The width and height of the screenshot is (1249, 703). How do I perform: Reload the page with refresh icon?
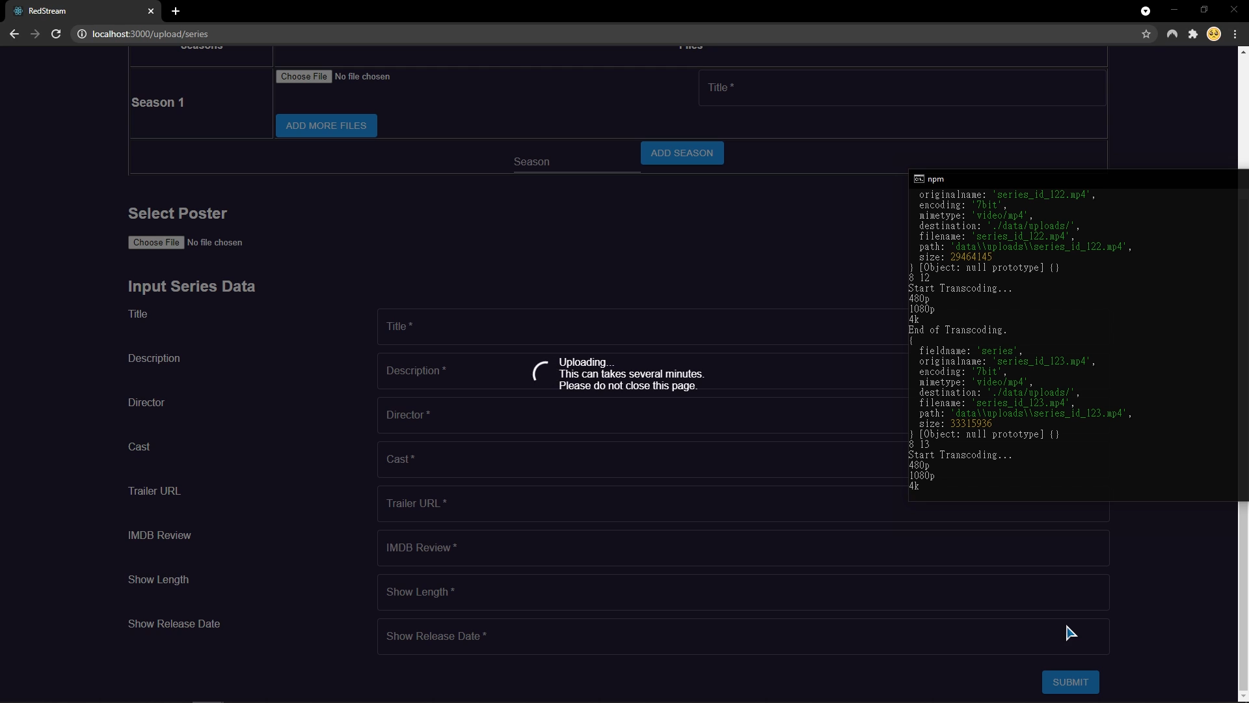tap(56, 34)
